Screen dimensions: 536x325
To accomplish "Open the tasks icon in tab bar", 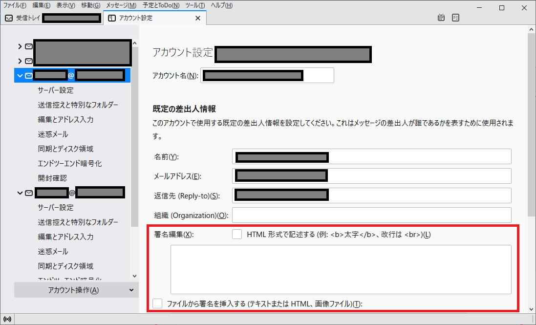I will (455, 18).
